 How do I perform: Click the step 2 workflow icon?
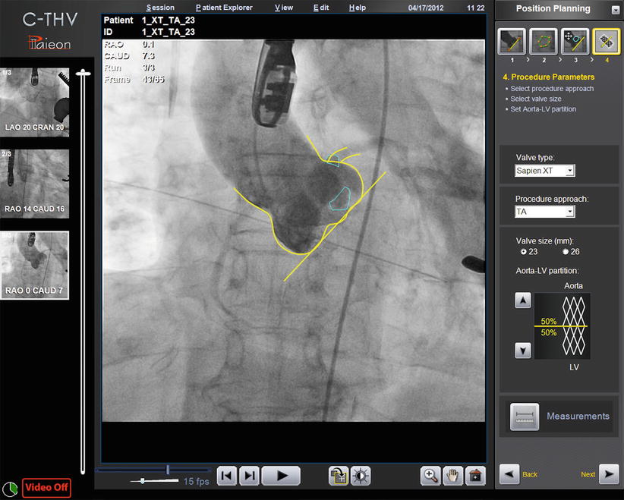[544, 42]
